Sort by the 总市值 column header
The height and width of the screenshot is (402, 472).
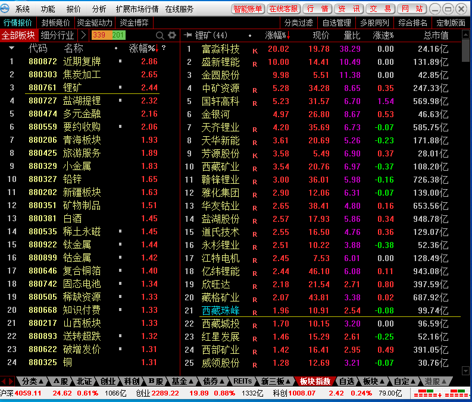[436, 36]
